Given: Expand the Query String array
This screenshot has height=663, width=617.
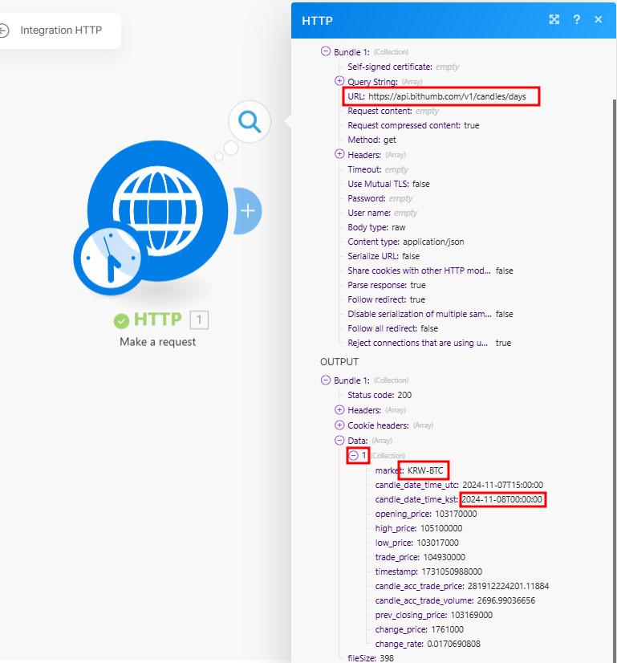Looking at the screenshot, I should tap(339, 81).
